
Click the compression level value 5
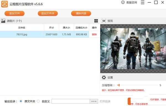160,85
